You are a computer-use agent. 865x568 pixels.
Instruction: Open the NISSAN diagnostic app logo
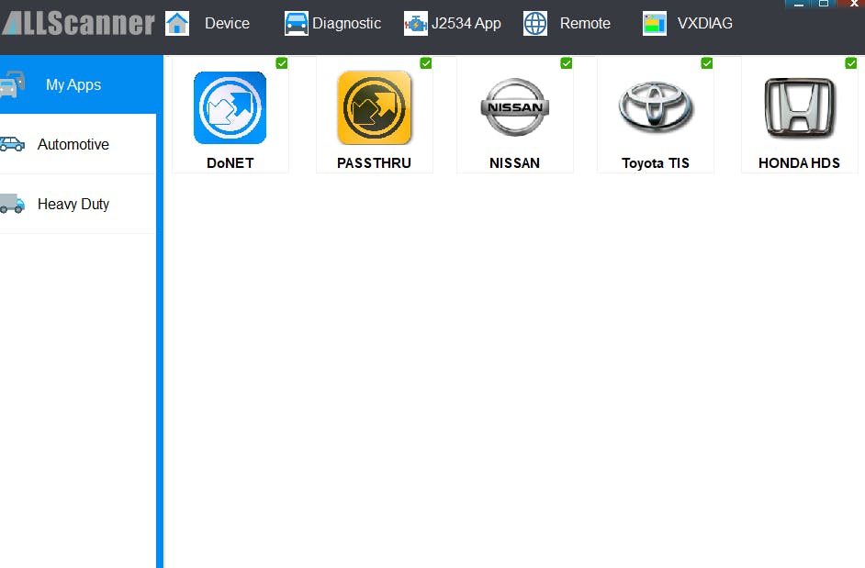[514, 107]
